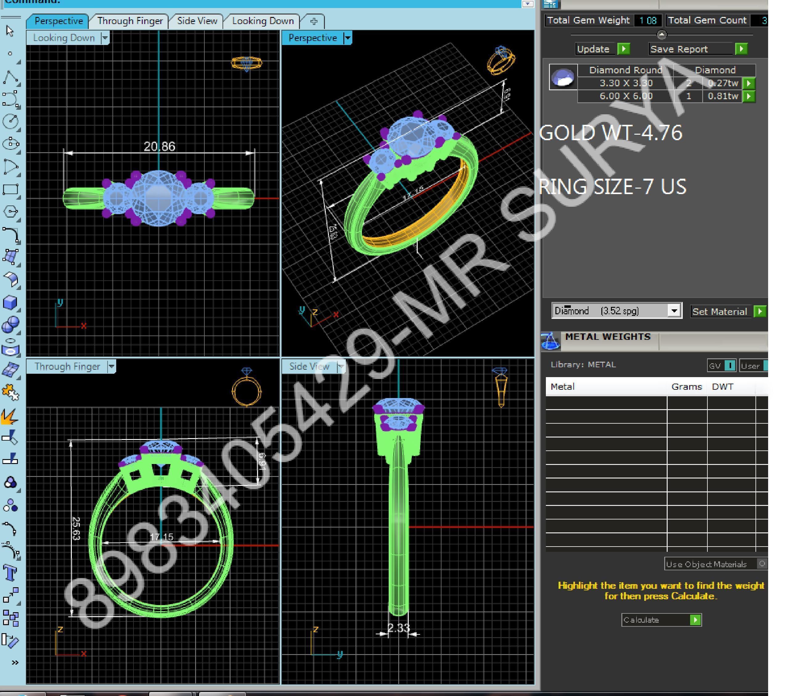This screenshot has height=696, width=786.
Task: Open the Command history dropdown arrow
Action: (x=528, y=4)
